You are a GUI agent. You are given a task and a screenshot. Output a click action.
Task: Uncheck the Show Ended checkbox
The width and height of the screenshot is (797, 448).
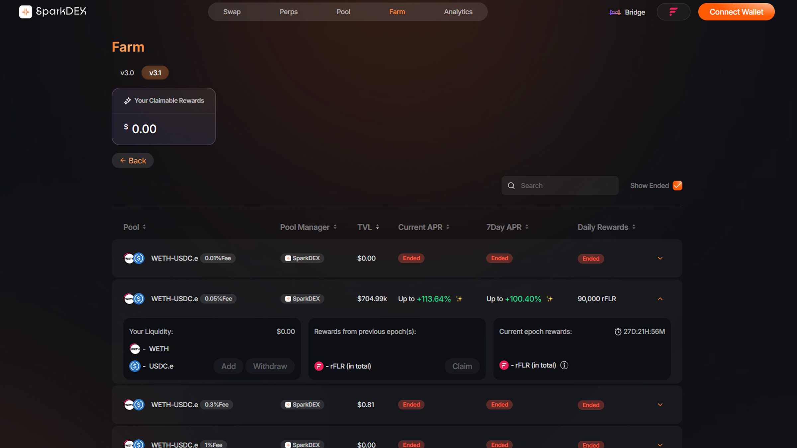click(x=677, y=186)
